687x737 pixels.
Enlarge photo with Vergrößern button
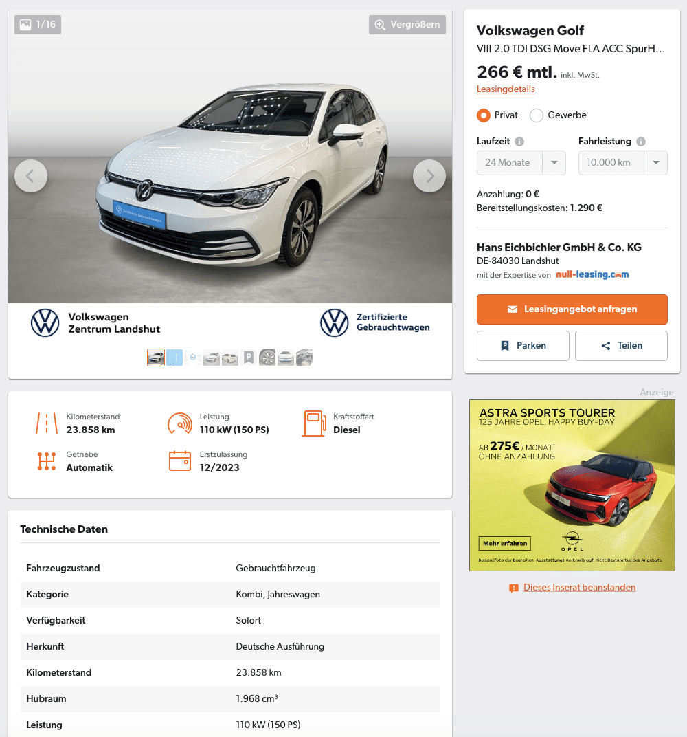(x=407, y=25)
